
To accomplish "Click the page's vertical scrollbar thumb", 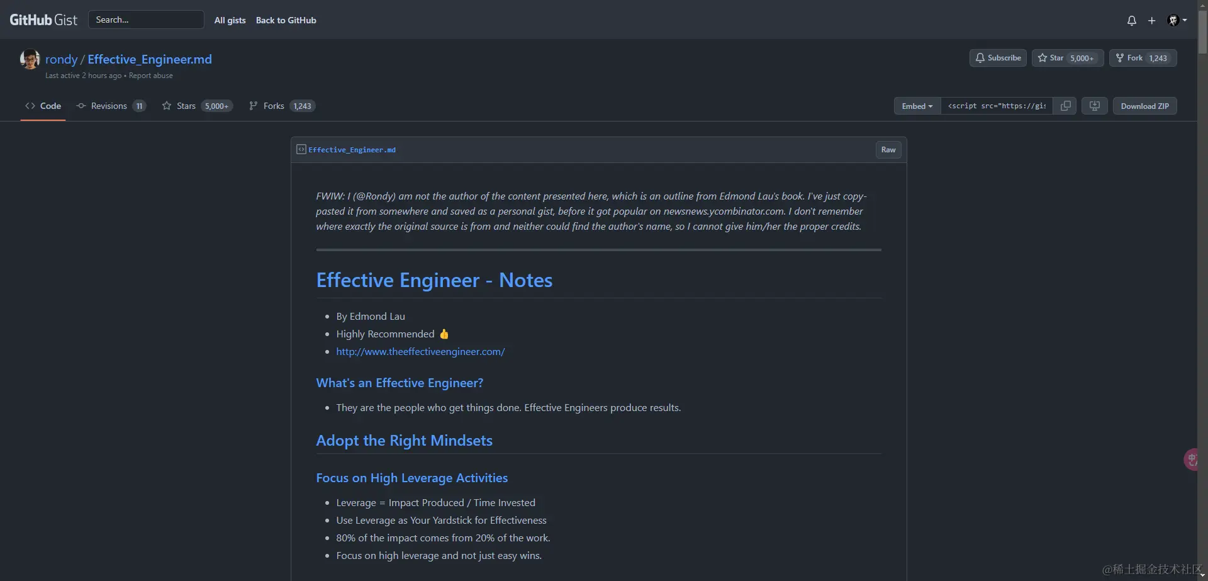I will pos(1202,31).
